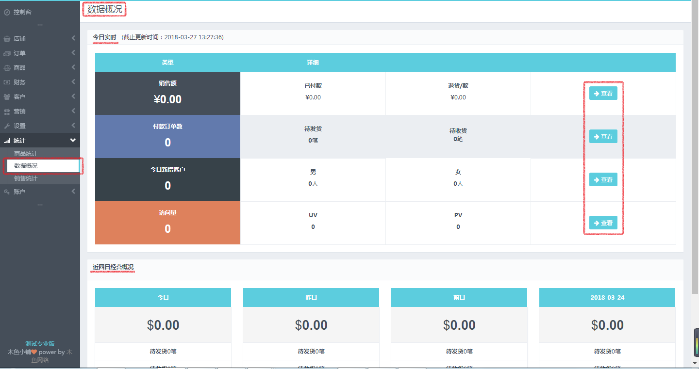Click the users icon beside 客户
This screenshot has width=699, height=370.
[x=7, y=97]
